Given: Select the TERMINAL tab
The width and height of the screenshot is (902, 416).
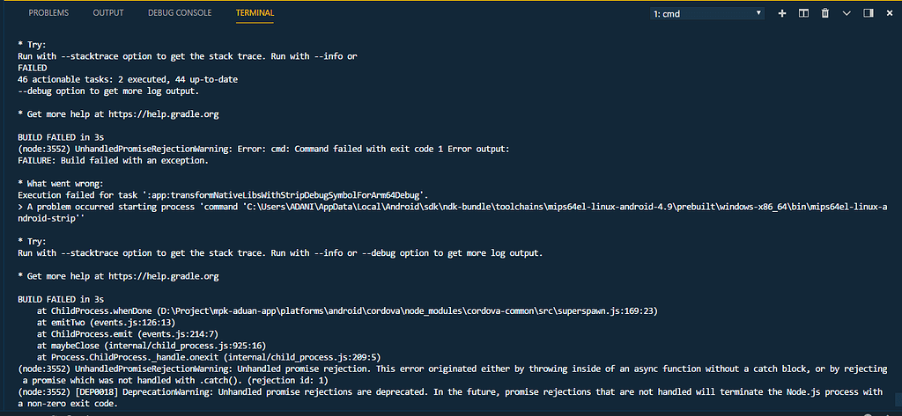Looking at the screenshot, I should pos(255,12).
